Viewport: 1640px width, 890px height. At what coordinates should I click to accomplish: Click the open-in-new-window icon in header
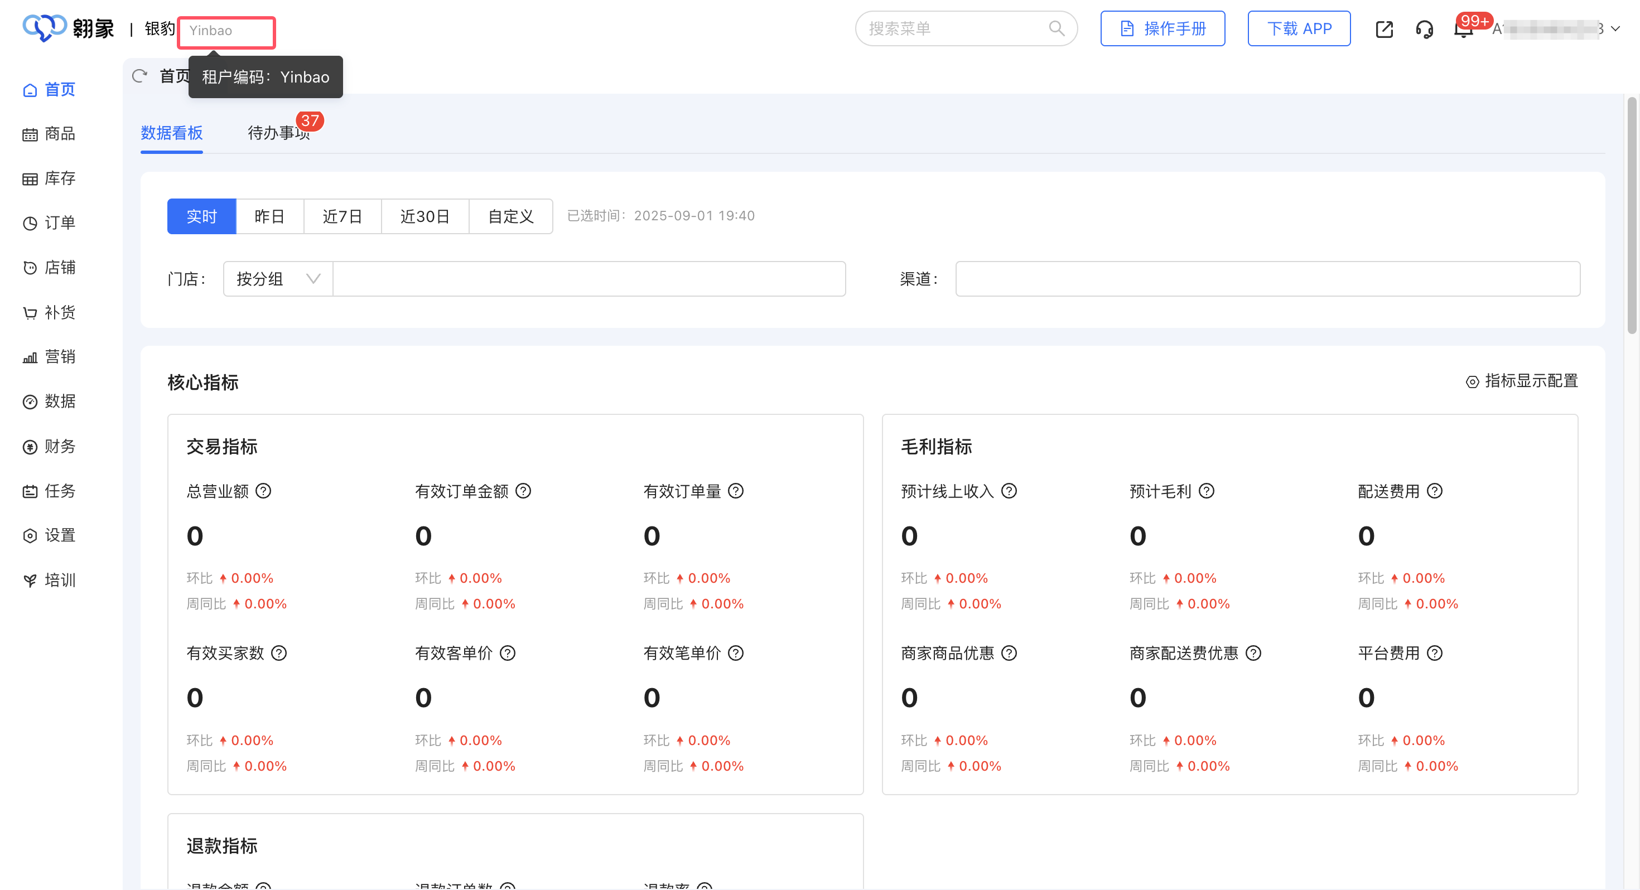[x=1384, y=30]
